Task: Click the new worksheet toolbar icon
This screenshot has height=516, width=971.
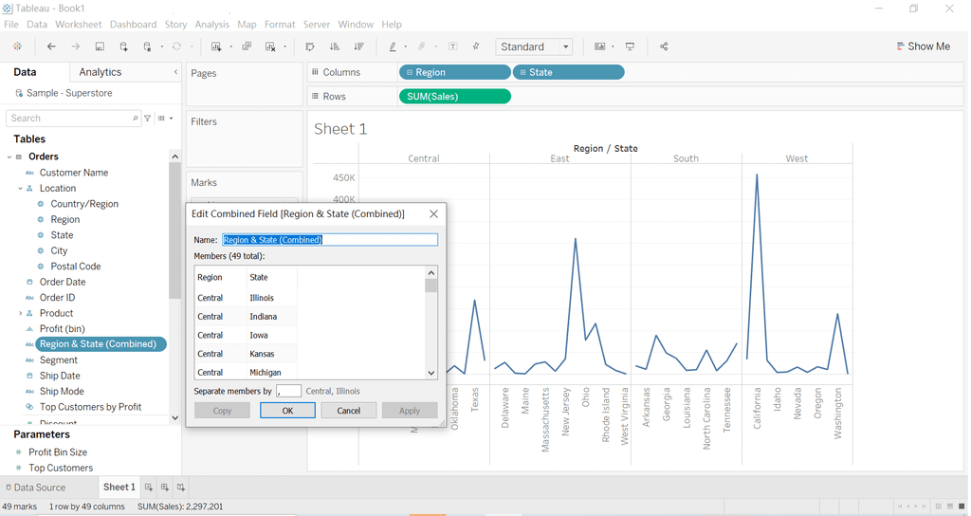Action: 216,46
